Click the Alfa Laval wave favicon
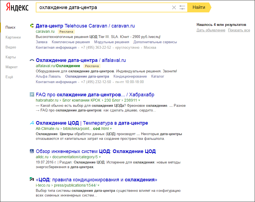This screenshot has height=202, width=255. pos(32,60)
